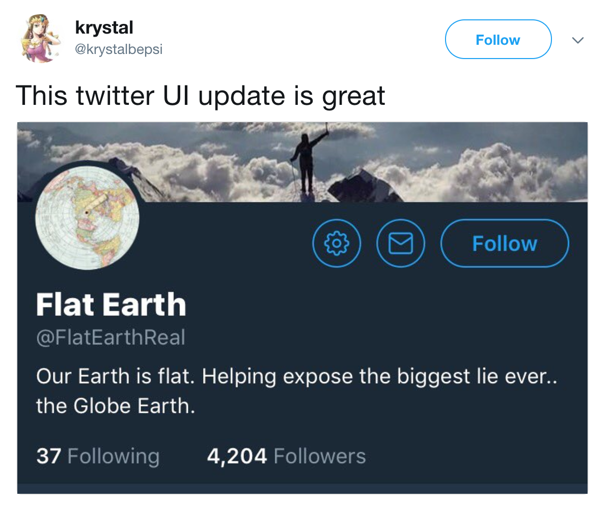Viewport: 610px width, 505px height.
Task: Click the @FlatEarthReal handle
Action: click(x=110, y=338)
